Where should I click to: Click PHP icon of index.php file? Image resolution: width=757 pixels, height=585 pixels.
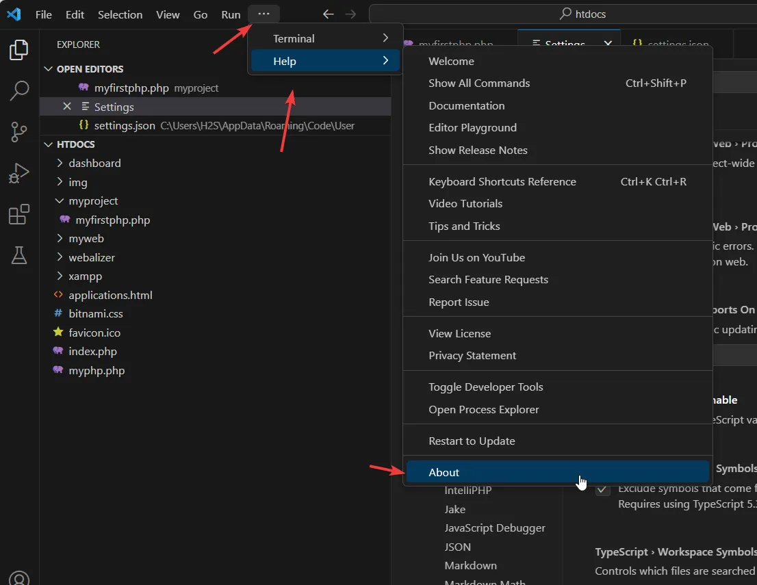[x=58, y=350]
